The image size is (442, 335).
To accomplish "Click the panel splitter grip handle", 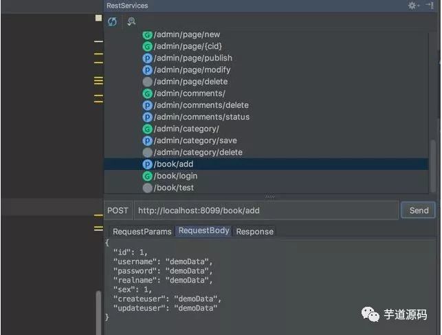I will click(x=270, y=196).
